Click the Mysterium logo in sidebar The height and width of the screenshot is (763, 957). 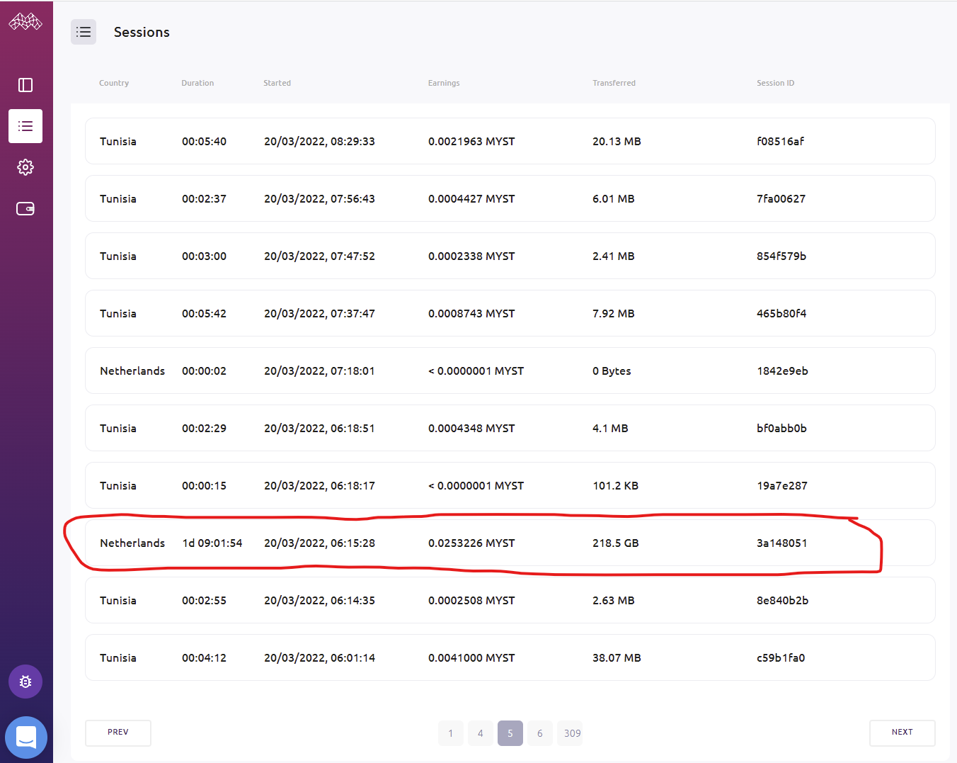(25, 22)
